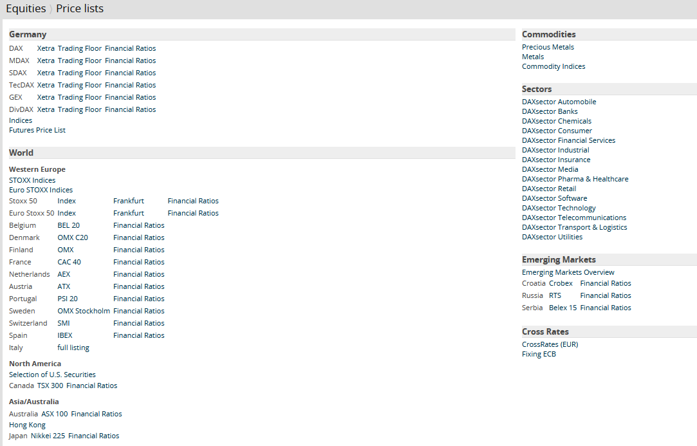
Task: Open Xetra price list for DAX
Action: coord(46,48)
